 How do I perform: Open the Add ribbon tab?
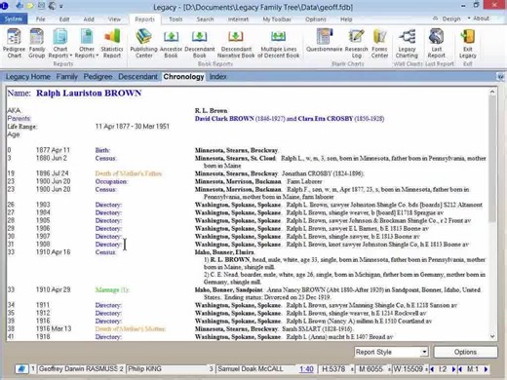tap(89, 19)
